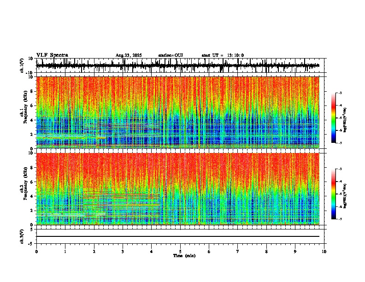Click tick label '7' on the Time axis
The image size is (365, 282).
pyautogui.click(x=238, y=252)
